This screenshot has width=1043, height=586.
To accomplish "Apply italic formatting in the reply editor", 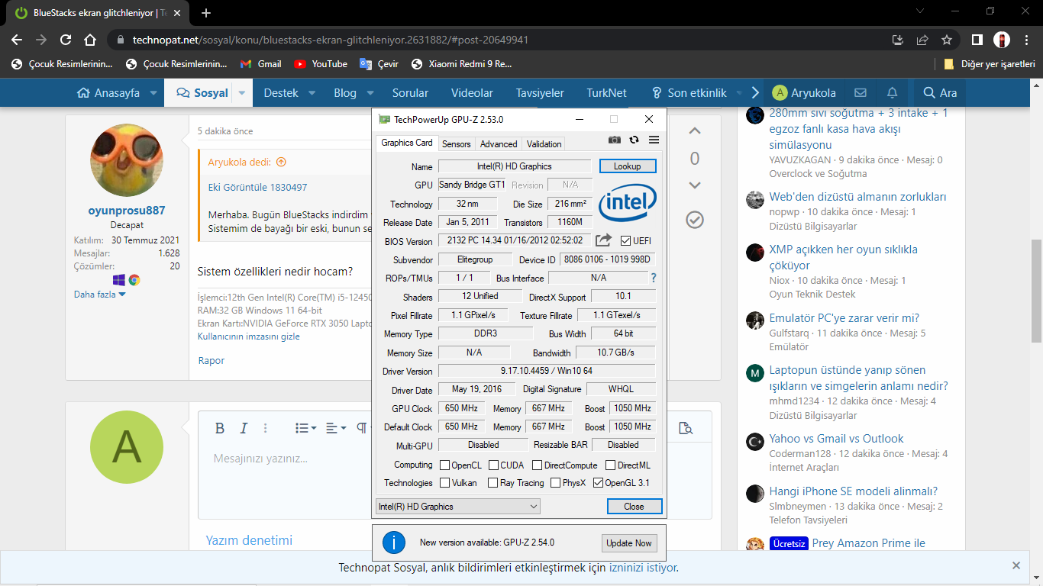I will tap(244, 428).
